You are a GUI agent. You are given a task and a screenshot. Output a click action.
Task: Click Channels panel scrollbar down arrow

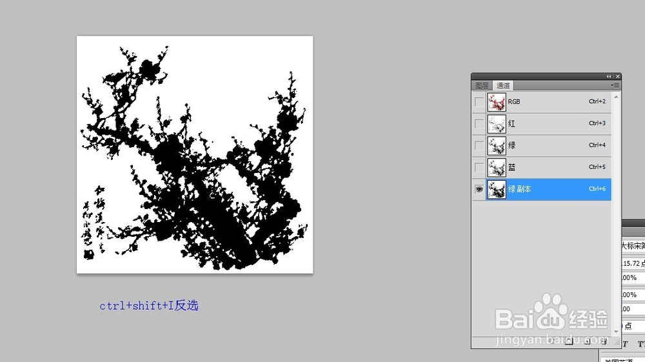(616, 332)
